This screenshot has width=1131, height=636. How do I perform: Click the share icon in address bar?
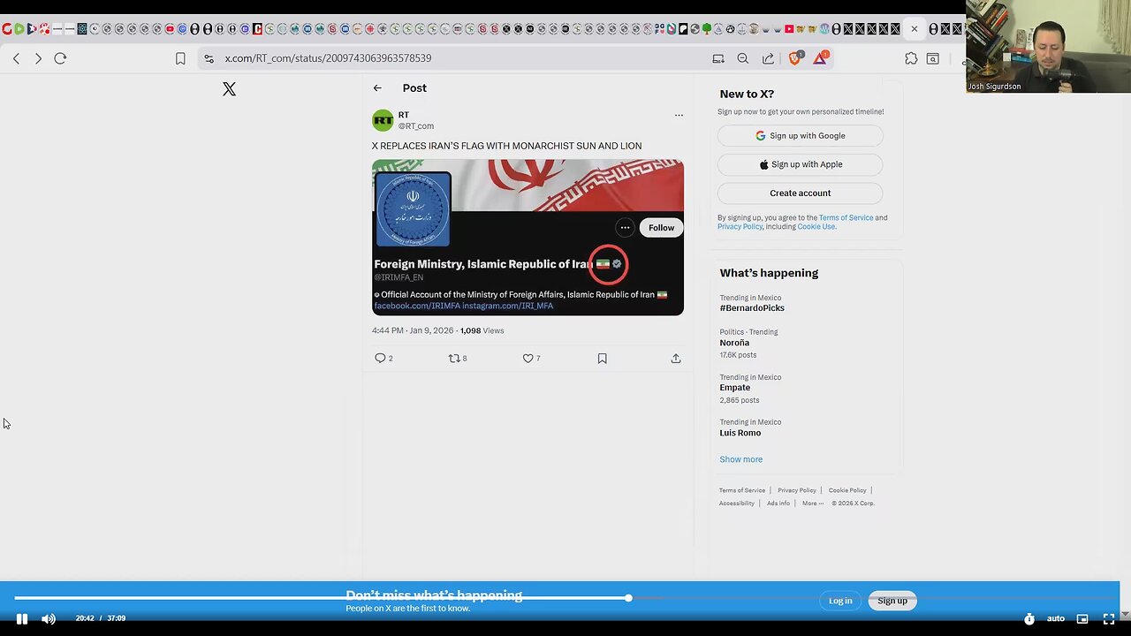768,58
